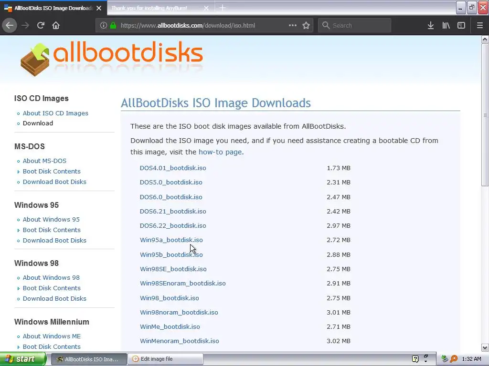The height and width of the screenshot is (366, 489).
Task: Download Win95a_bootdisk.iso
Action: tap(171, 240)
